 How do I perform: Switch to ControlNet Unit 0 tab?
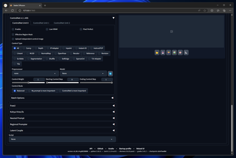tap(21, 23)
